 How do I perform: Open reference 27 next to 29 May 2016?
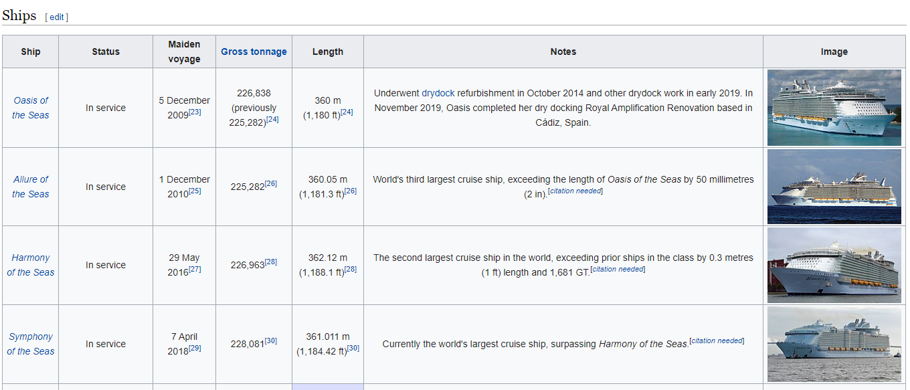195,270
